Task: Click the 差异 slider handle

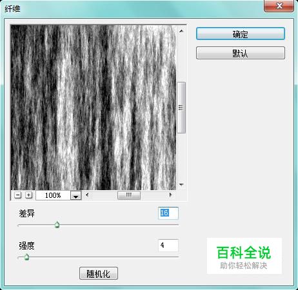Action: 57,225
